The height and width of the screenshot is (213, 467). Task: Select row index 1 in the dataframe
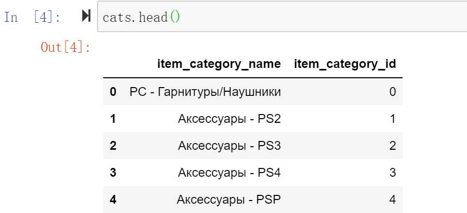click(113, 119)
